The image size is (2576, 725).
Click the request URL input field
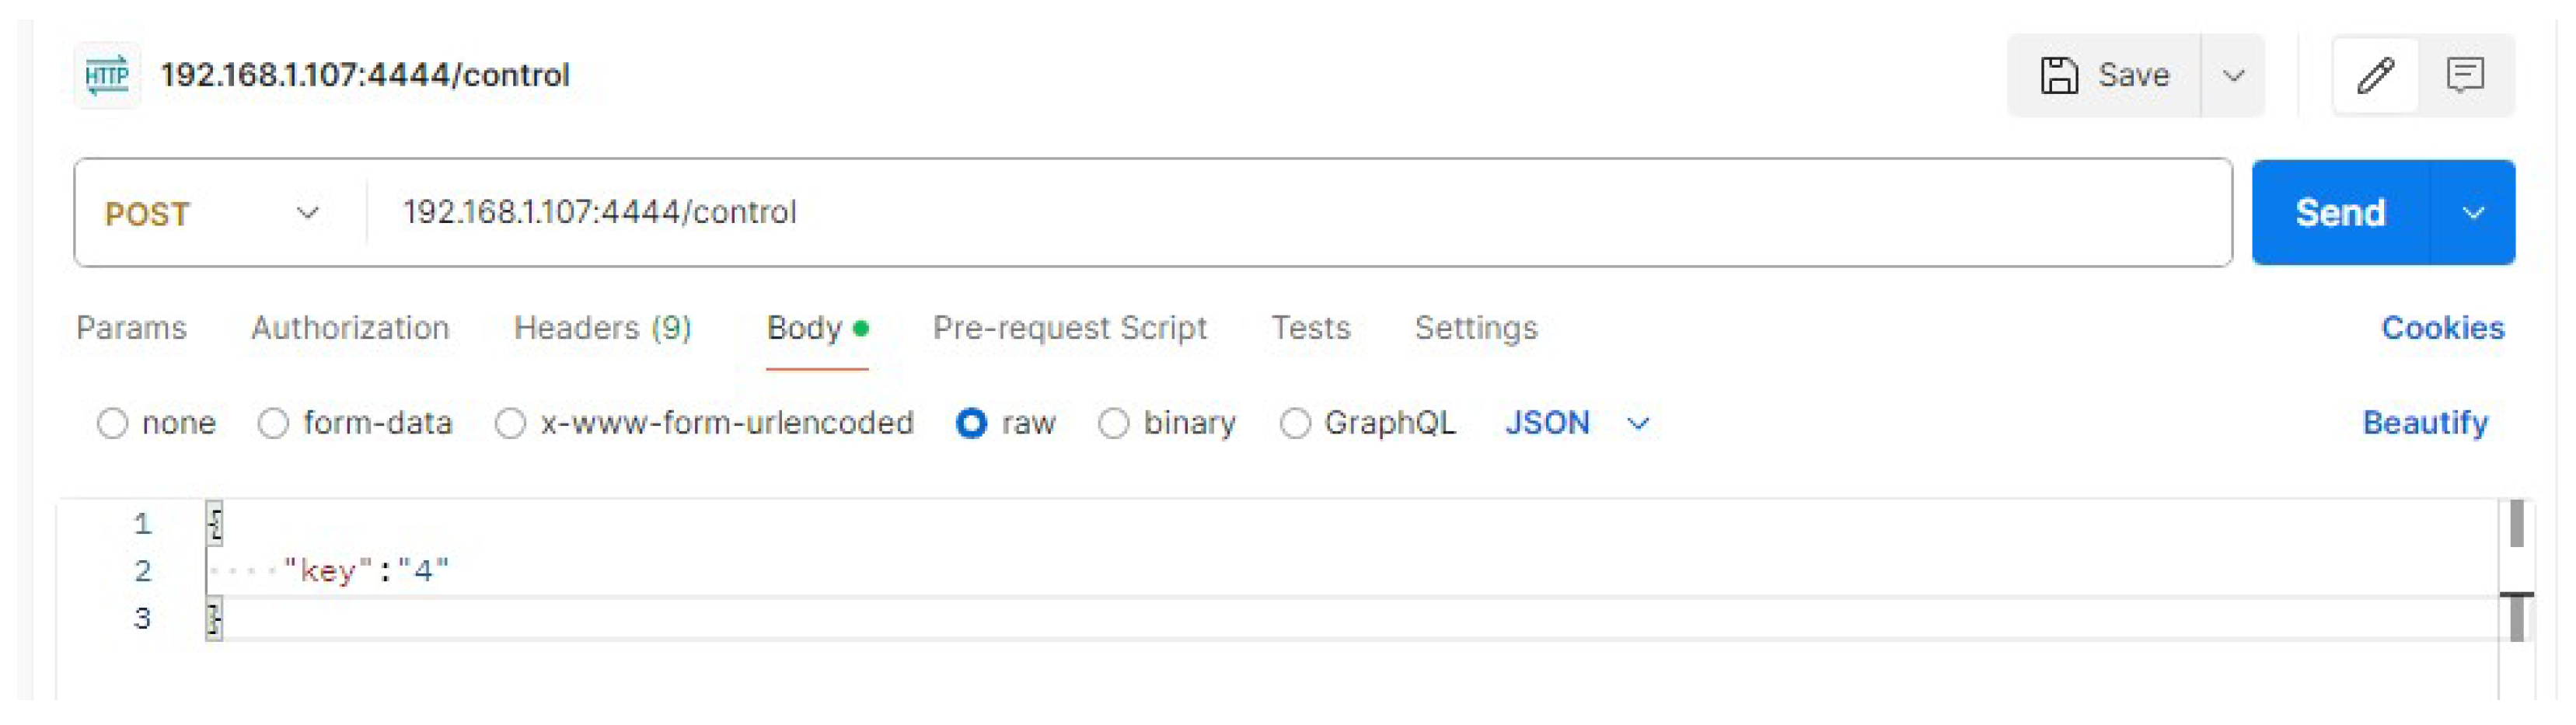pyautogui.click(x=1300, y=213)
